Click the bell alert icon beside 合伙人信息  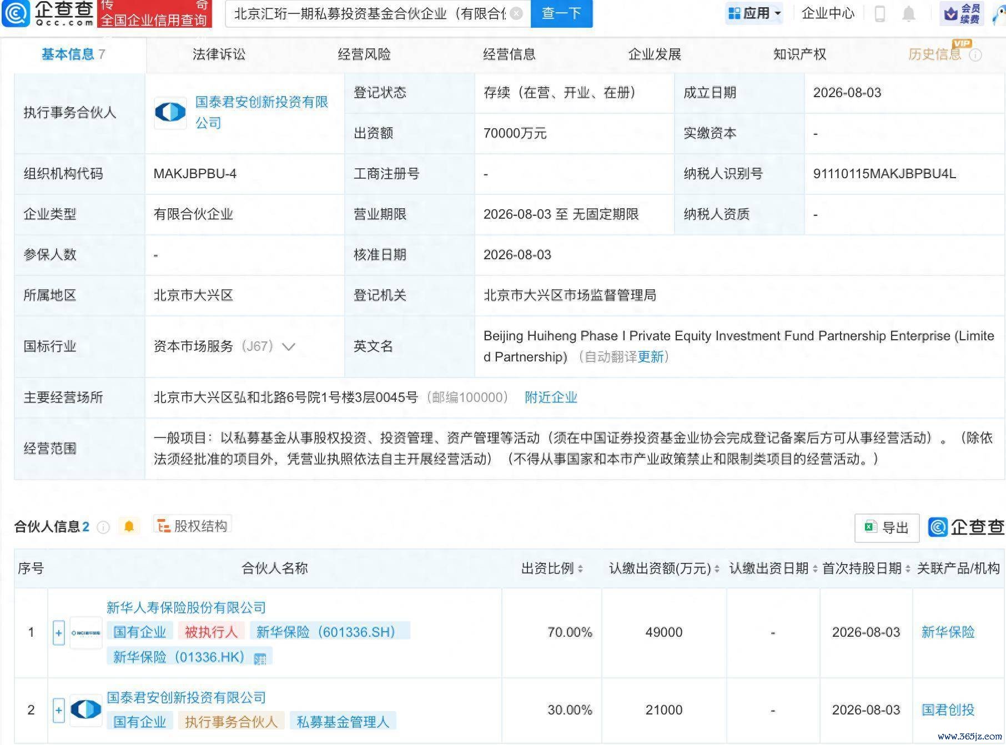coord(129,526)
